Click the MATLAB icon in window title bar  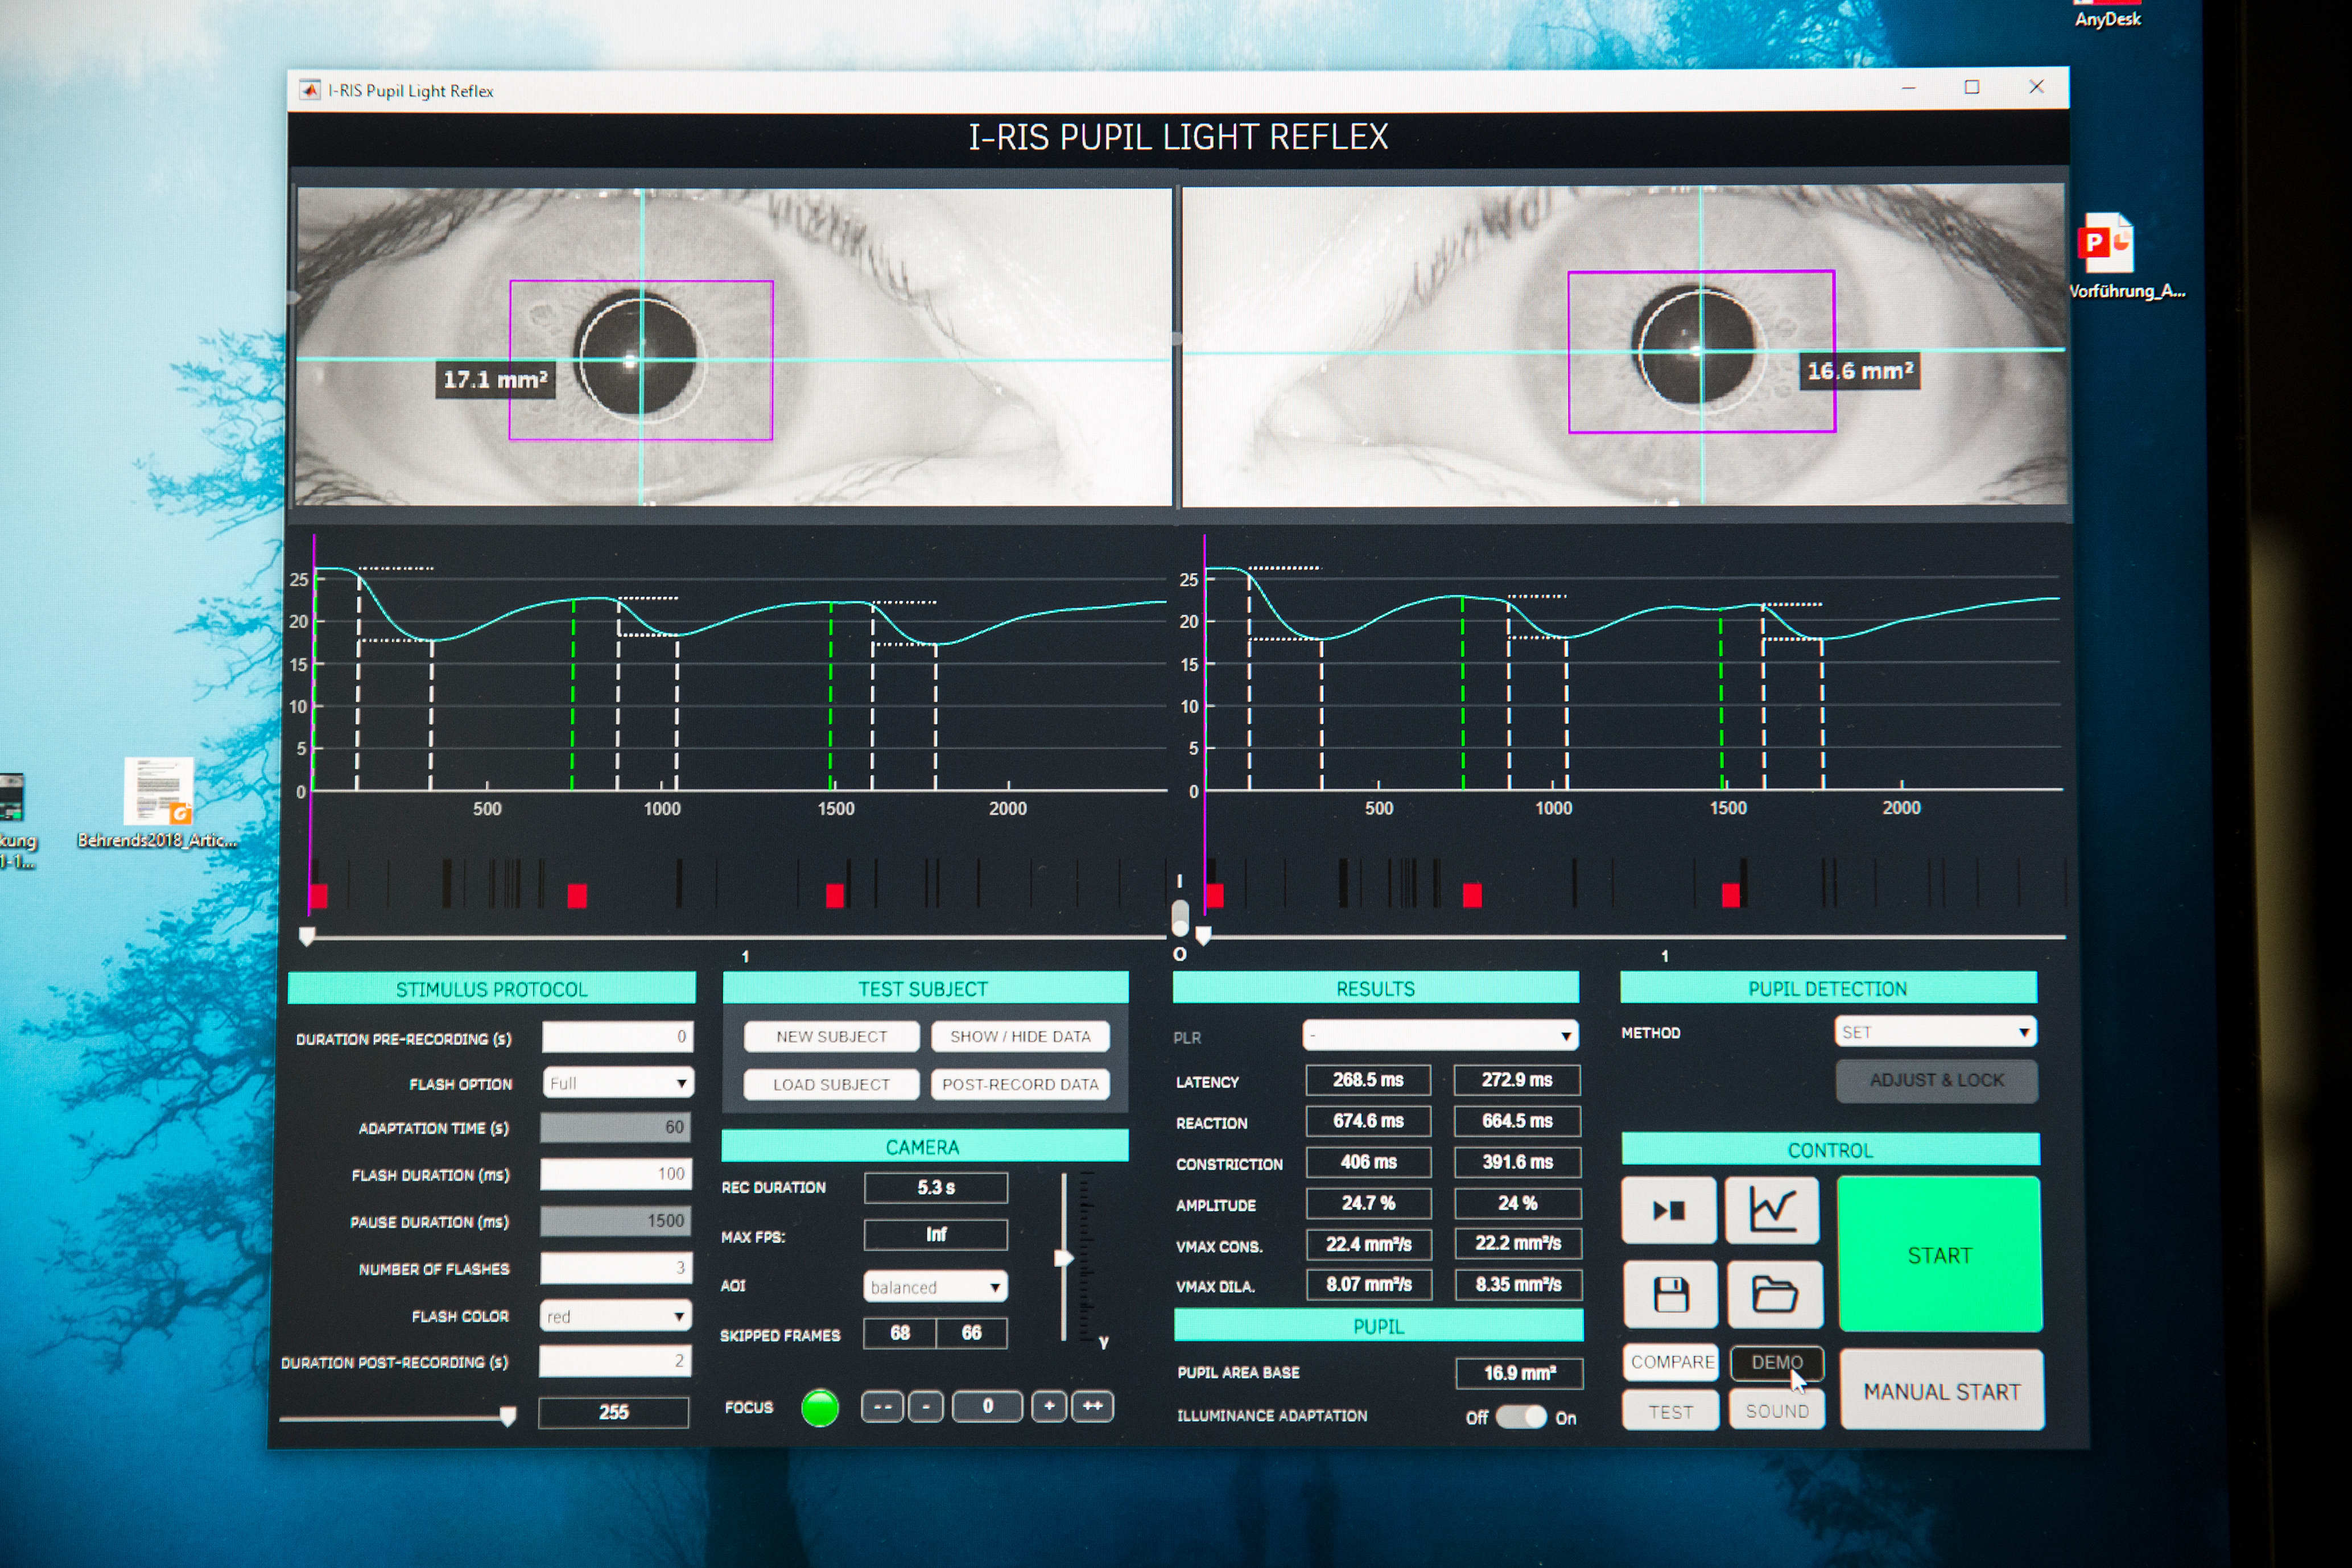(310, 90)
